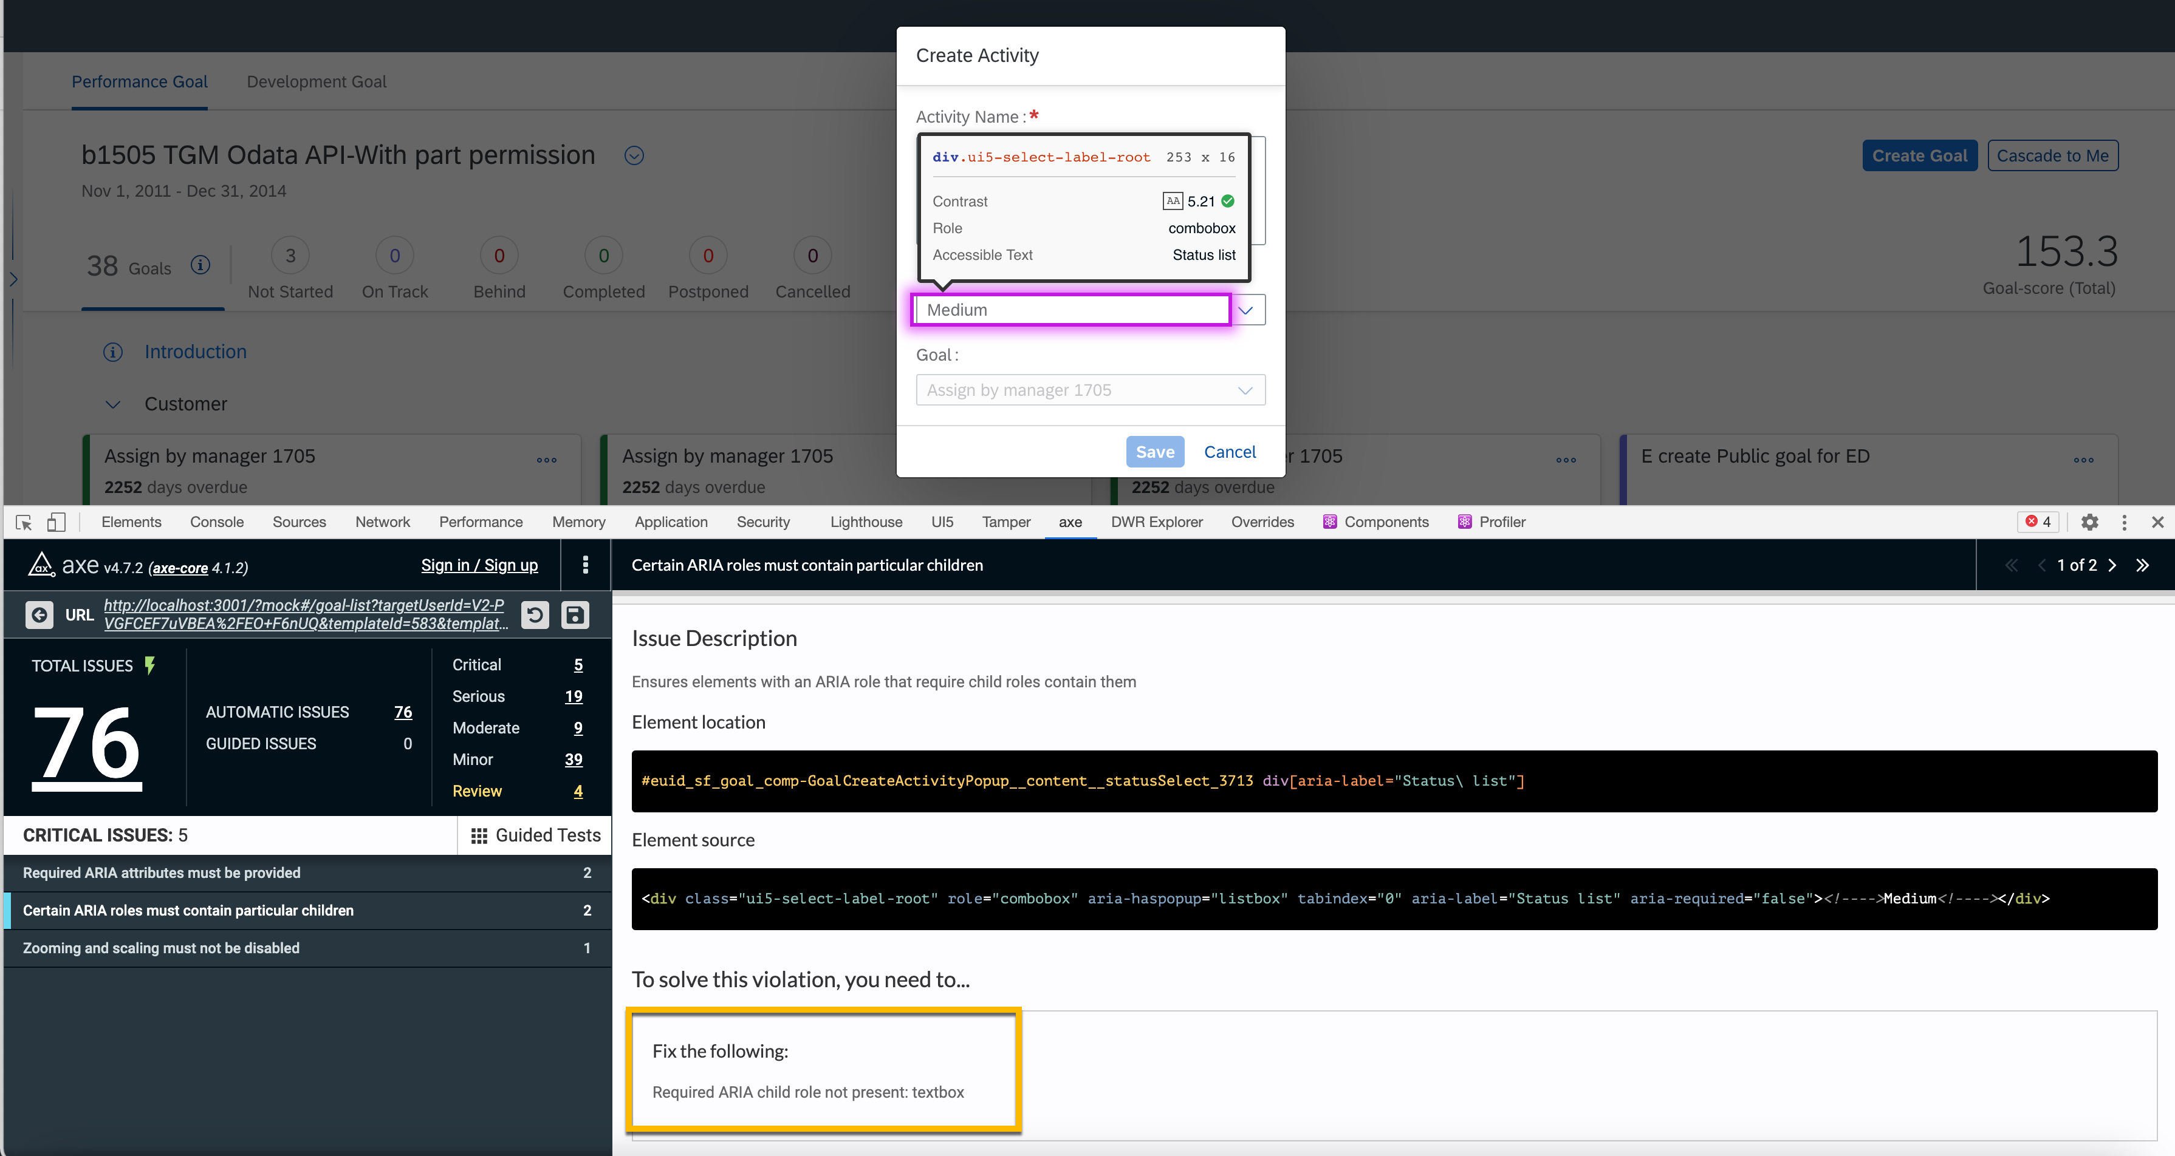Toggle the device emulation icon in DevTools
The height and width of the screenshot is (1156, 2175).
tap(57, 522)
